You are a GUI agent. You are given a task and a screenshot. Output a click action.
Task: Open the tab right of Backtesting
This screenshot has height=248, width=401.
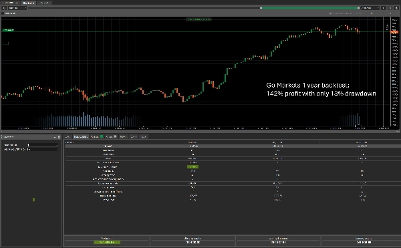[44, 3]
